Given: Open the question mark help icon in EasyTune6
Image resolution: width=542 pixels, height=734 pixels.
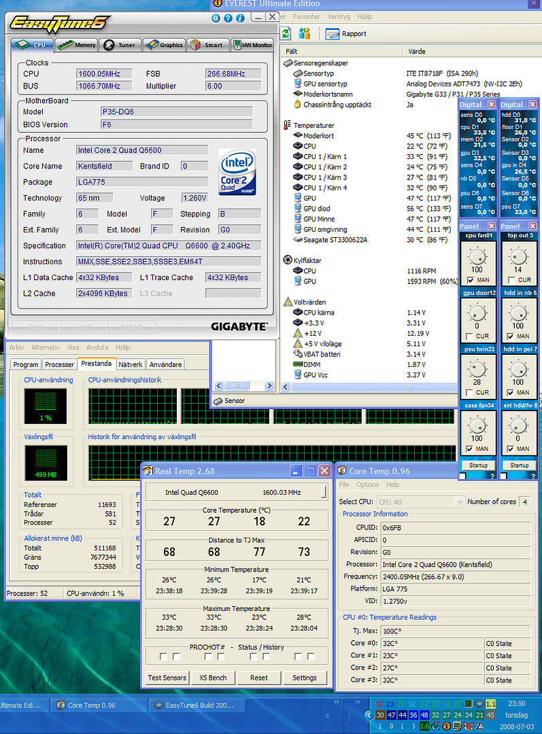Looking at the screenshot, I should [x=228, y=18].
